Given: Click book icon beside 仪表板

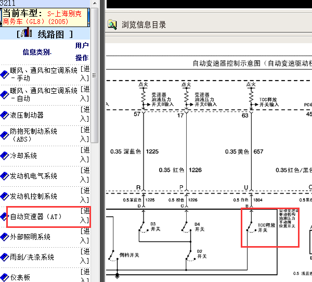Looking at the screenshot, I should tap(4, 277).
